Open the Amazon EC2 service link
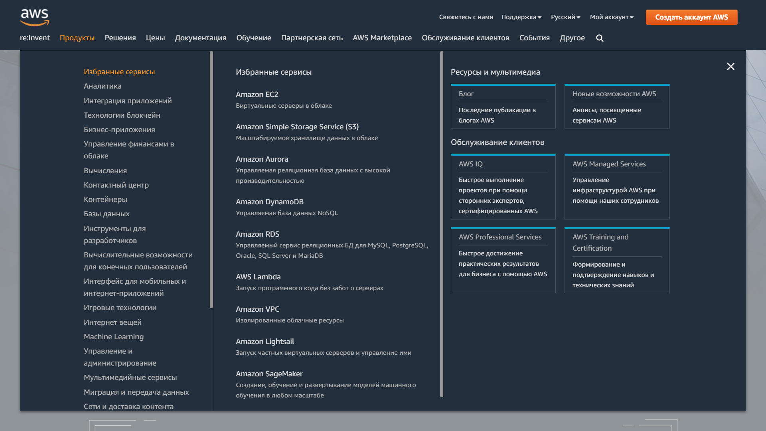 point(257,95)
